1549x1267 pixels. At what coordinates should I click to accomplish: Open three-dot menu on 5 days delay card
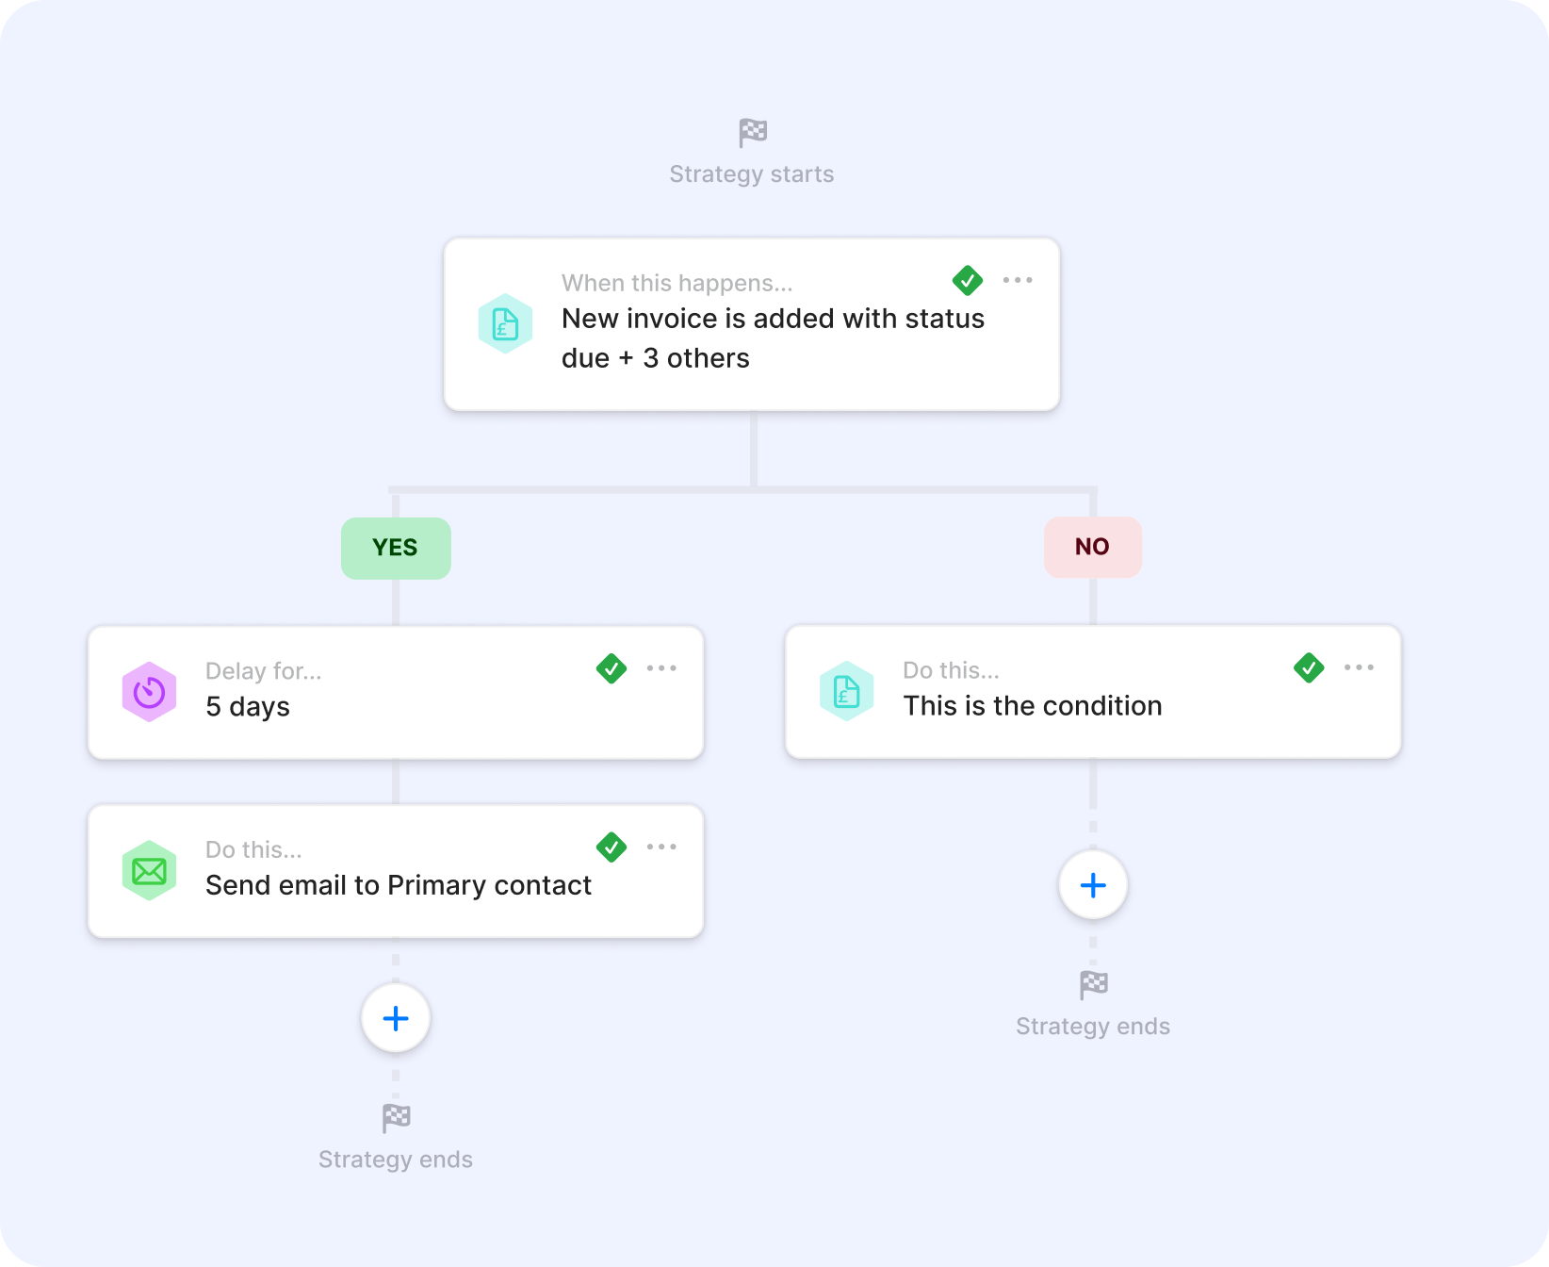(x=661, y=668)
